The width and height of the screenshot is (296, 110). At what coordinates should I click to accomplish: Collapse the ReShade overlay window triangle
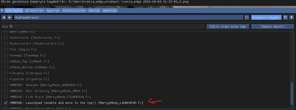click(2, 11)
